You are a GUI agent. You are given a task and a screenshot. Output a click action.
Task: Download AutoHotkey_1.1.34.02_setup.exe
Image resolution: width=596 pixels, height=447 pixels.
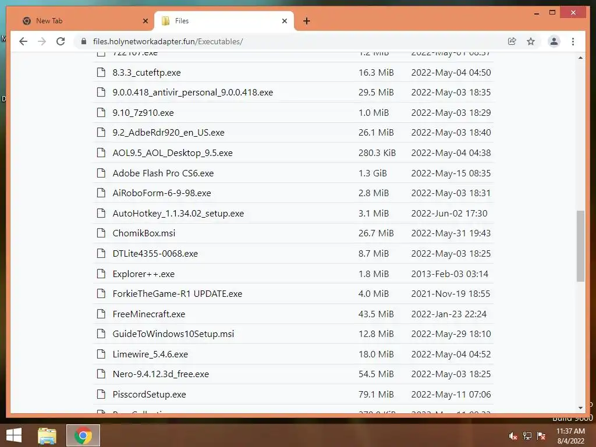click(178, 214)
